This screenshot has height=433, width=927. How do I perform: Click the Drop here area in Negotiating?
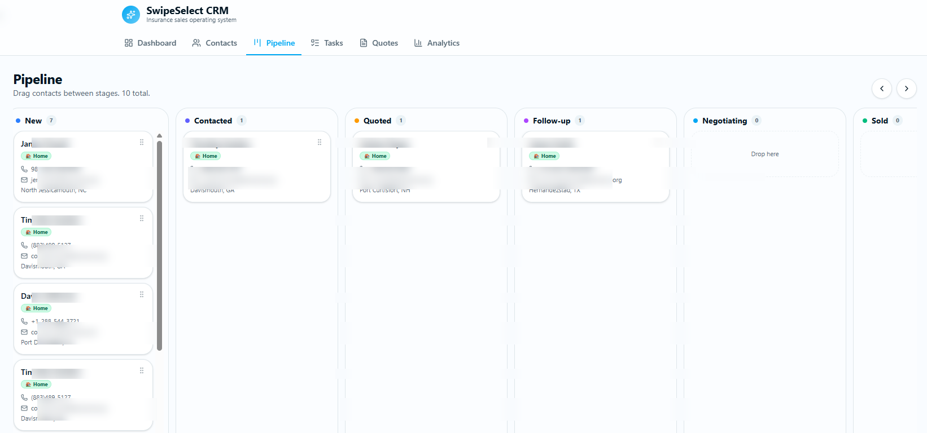click(x=765, y=154)
